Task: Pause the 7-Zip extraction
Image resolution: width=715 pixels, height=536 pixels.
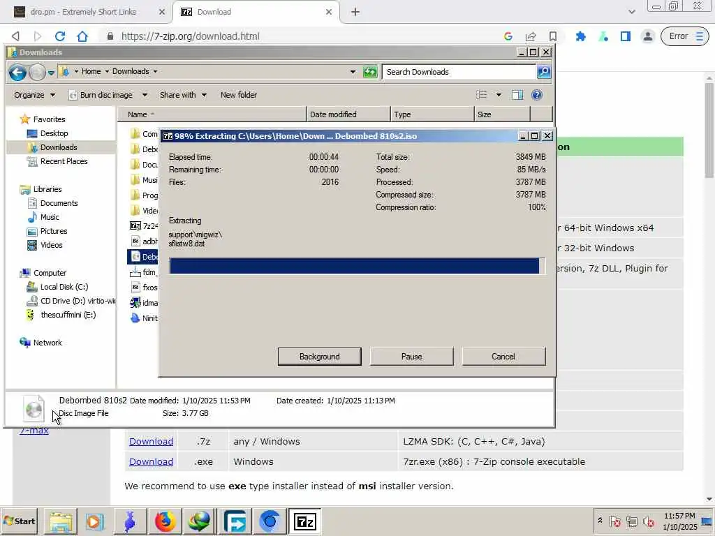Action: pos(411,357)
